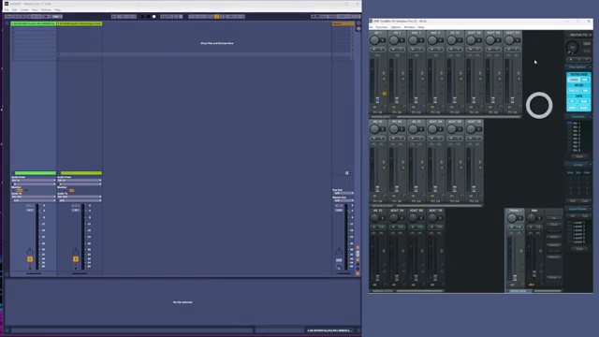Click Store button under Snapshots list
This screenshot has width=599, height=337.
click(x=579, y=156)
